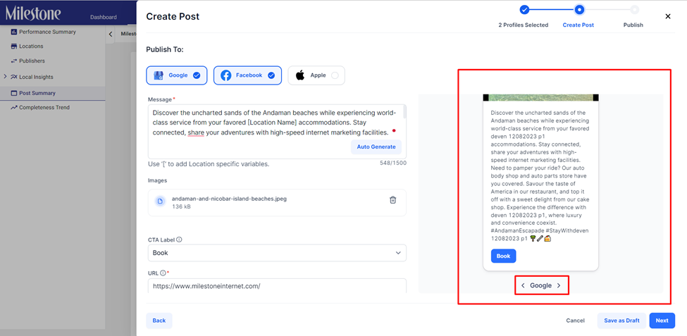The image size is (687, 336).
Task: Enable Apple publishing radio circle
Action: (335, 75)
